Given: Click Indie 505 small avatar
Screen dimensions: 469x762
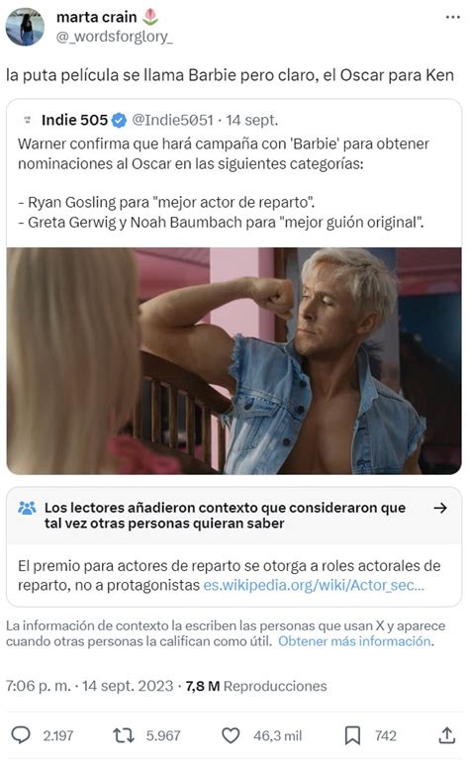Looking at the screenshot, I should (x=28, y=120).
